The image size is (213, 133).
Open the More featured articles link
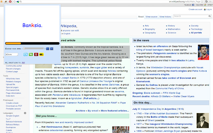[115, 111]
